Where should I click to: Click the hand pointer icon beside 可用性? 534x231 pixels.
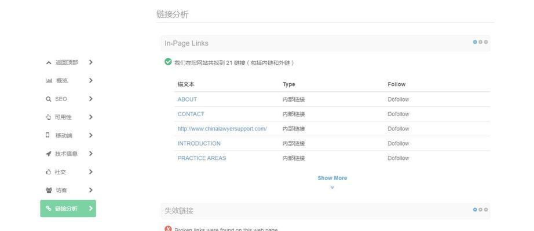click(x=48, y=117)
